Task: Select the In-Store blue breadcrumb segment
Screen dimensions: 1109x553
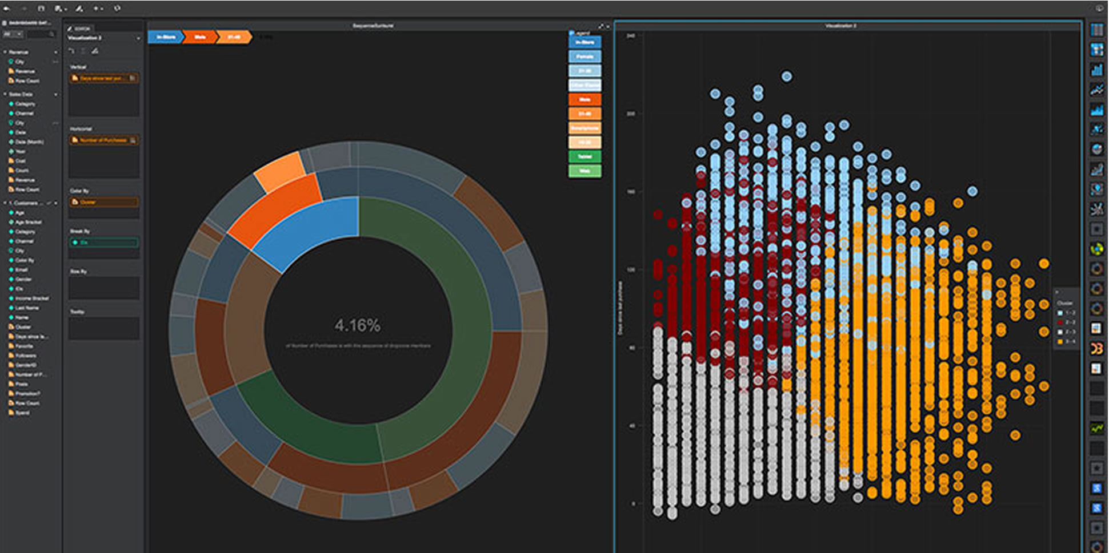Action: pyautogui.click(x=166, y=37)
